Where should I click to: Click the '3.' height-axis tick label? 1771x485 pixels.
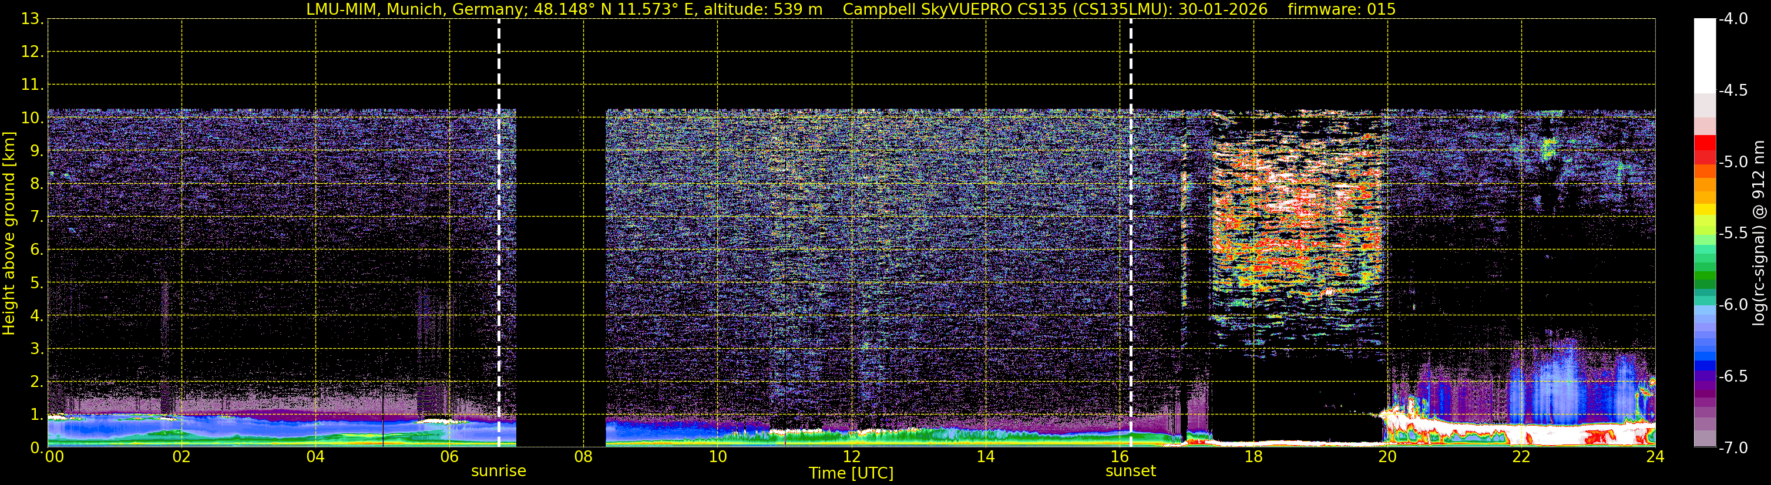click(36, 349)
